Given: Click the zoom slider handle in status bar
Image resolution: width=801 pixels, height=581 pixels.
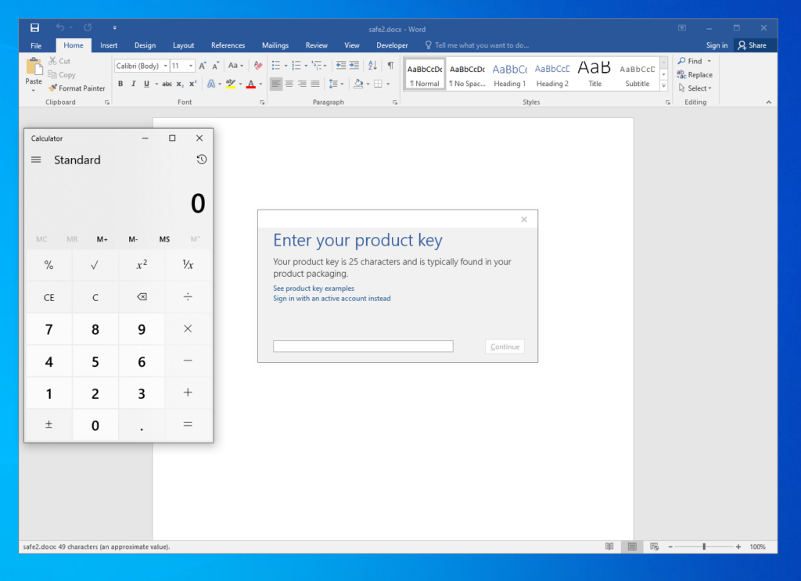Looking at the screenshot, I should 704,547.
